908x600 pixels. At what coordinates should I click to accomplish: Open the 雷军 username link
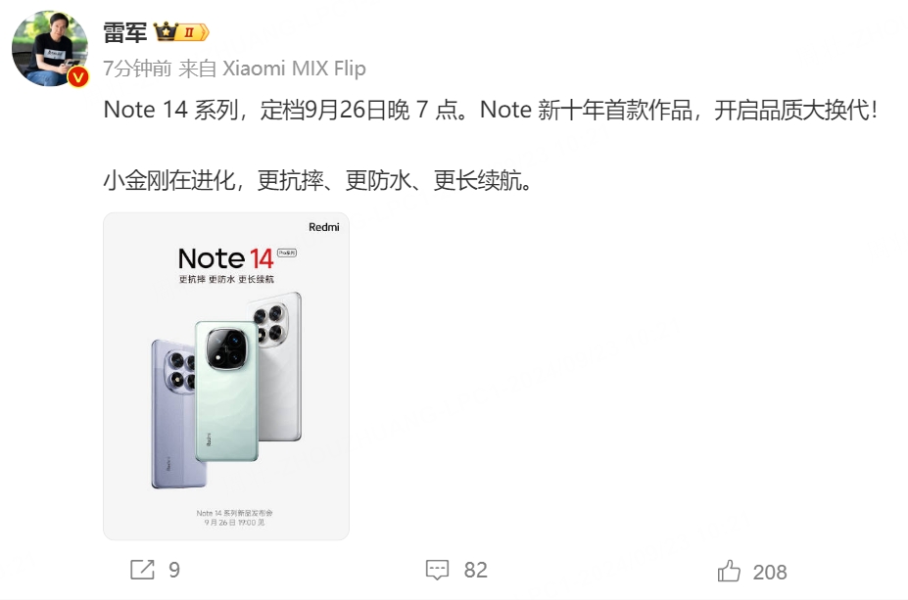click(125, 32)
